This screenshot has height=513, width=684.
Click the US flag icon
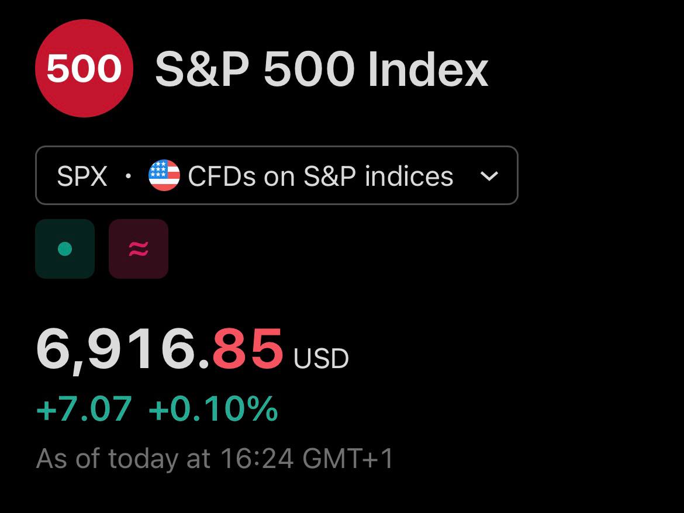coord(164,176)
